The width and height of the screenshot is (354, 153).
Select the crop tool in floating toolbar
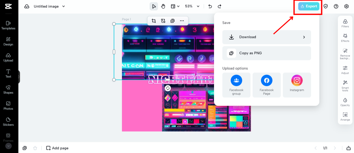154,21
